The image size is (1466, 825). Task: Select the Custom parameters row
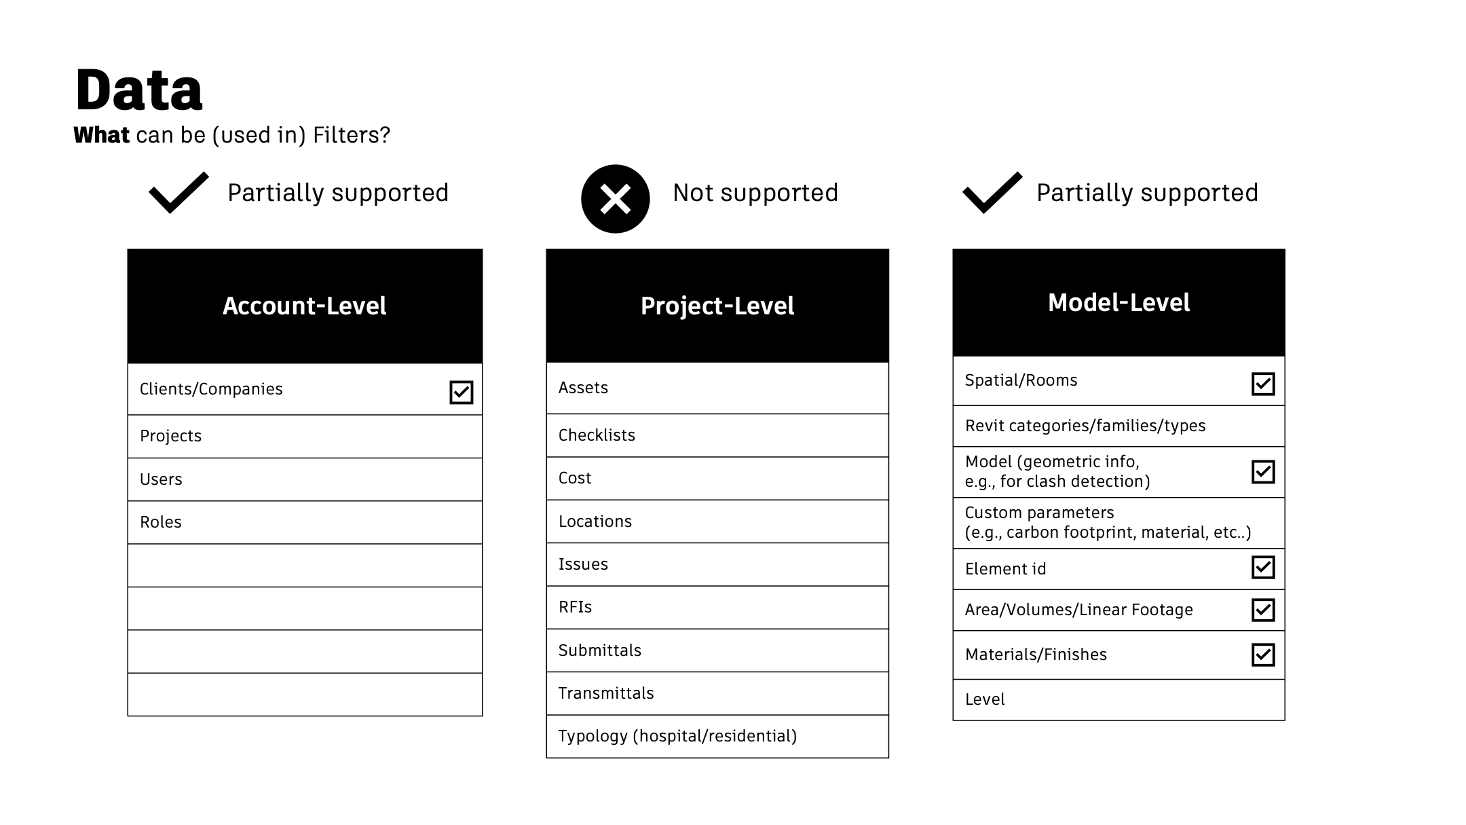point(1119,523)
